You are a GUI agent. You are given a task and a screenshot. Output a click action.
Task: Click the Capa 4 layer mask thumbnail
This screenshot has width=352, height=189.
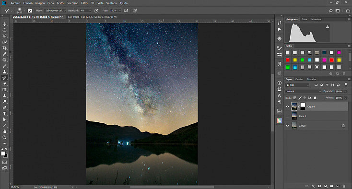coord(303,106)
